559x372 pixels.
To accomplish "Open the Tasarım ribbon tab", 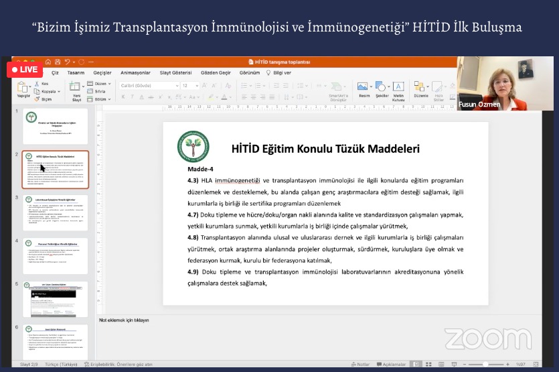I will 76,72.
